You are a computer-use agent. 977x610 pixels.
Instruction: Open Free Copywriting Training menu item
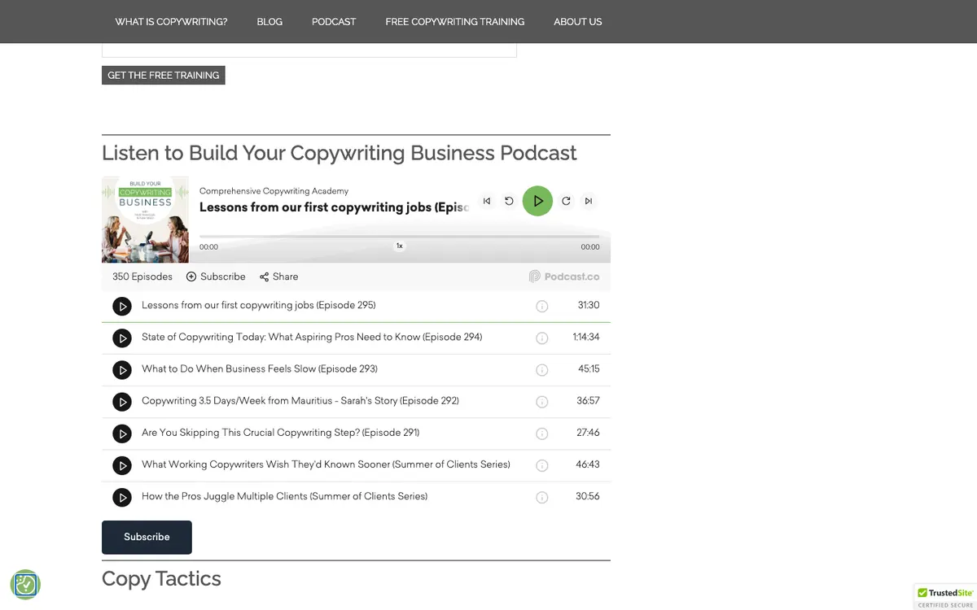(x=455, y=21)
